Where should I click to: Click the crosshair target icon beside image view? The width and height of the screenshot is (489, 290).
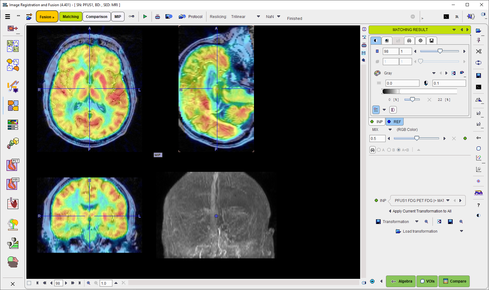pos(364,60)
